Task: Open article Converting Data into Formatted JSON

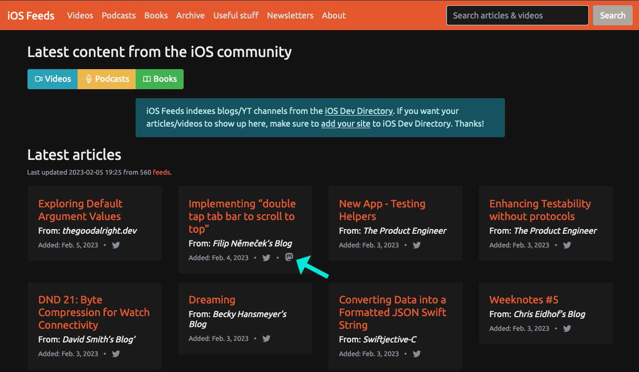Action: [x=392, y=312]
